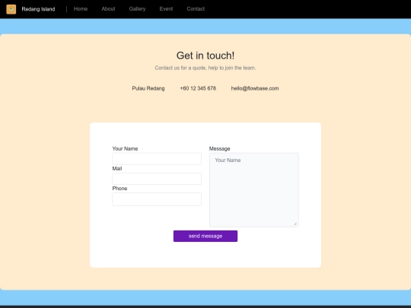Click the Phone field label
The height and width of the screenshot is (308, 411).
(119, 189)
